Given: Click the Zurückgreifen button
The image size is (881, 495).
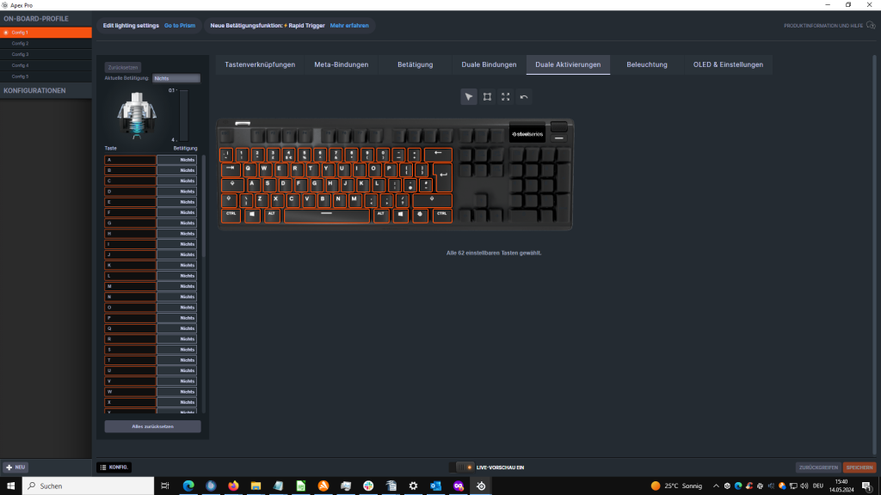Looking at the screenshot, I should [818, 467].
